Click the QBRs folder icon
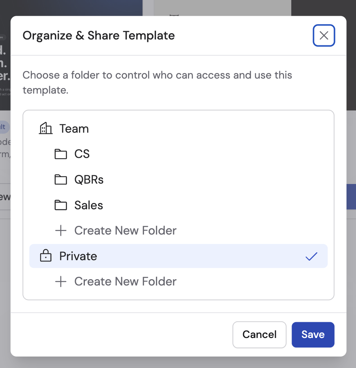 (x=61, y=180)
